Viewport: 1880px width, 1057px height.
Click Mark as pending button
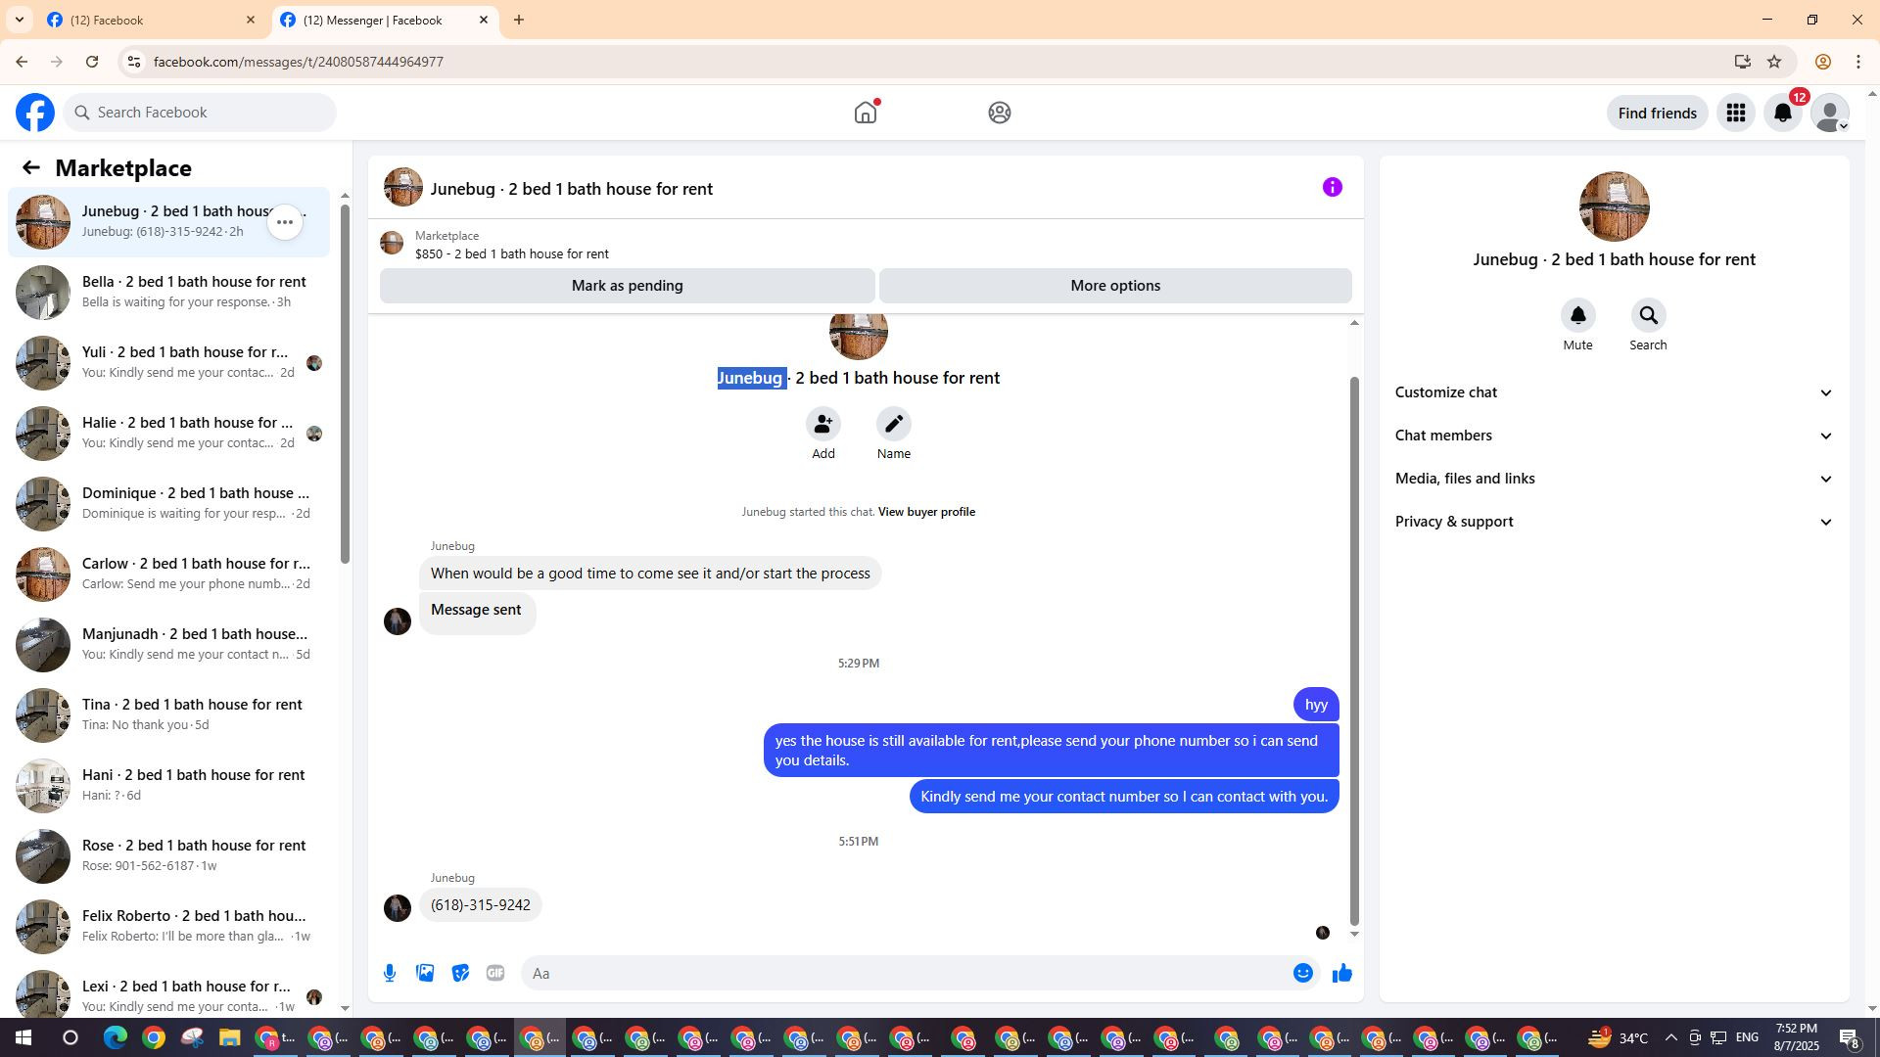pos(628,286)
